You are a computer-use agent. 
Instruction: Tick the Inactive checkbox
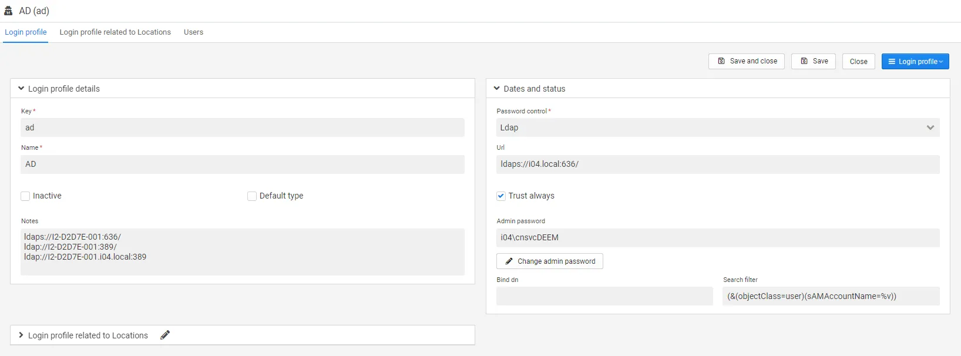pos(25,196)
